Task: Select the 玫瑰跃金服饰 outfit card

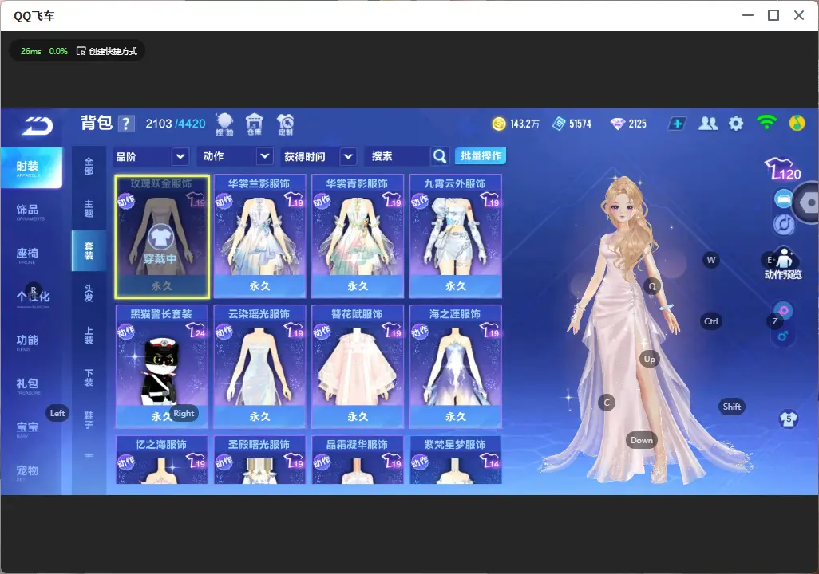Action: [x=162, y=237]
